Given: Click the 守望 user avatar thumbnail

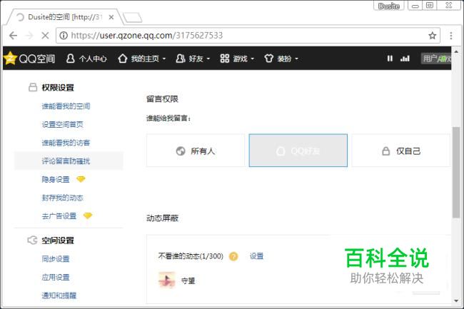Looking at the screenshot, I should click(x=167, y=280).
